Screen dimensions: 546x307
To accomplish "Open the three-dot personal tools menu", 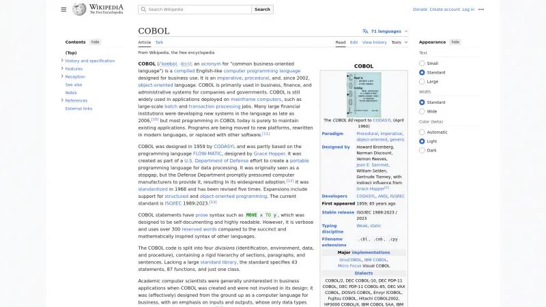I will [481, 10].
